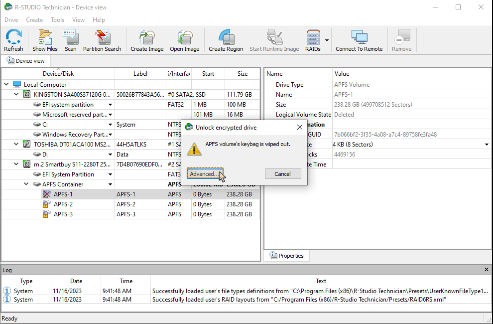The image size is (493, 324).
Task: Select the Device view tab
Action: click(26, 61)
